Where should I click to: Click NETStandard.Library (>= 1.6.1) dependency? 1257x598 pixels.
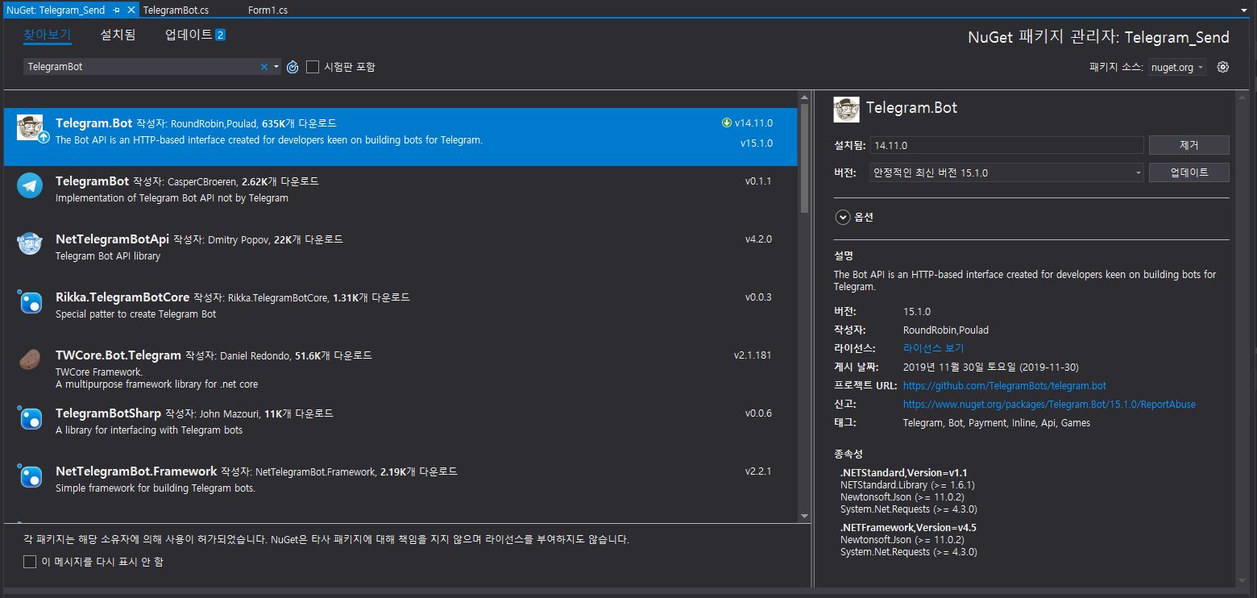(x=907, y=485)
